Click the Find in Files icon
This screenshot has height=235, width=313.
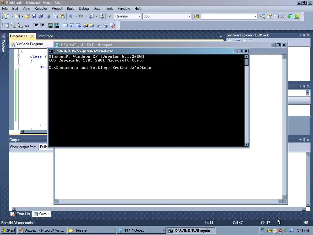[197, 16]
